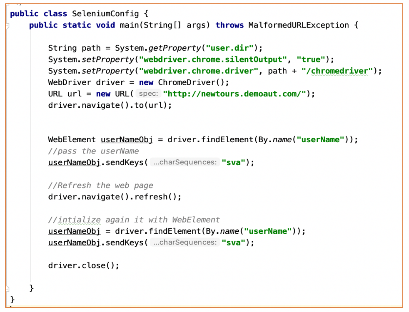
Task: Click the 'path' variable in String path declaration
Action: [x=91, y=48]
